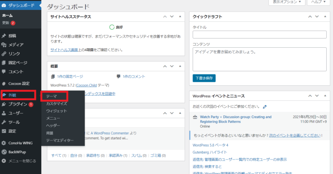Click the pushpin icon next to 投稿
This screenshot has height=174, width=333.
[x=4, y=36]
